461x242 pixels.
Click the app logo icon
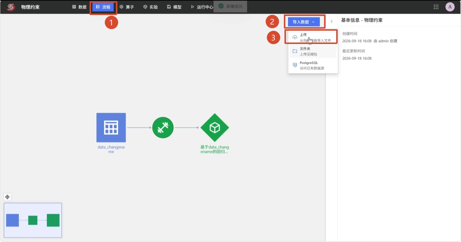[11, 7]
